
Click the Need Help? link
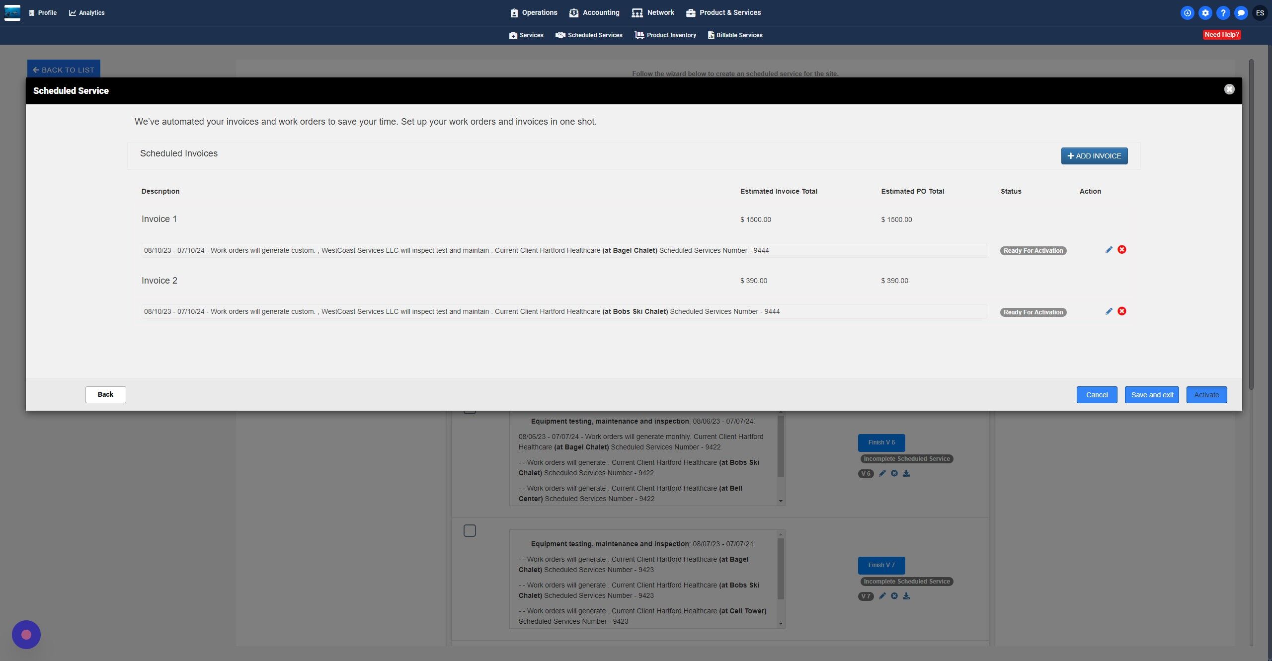pos(1221,35)
